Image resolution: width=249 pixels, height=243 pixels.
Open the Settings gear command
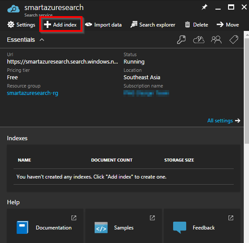(x=21, y=25)
